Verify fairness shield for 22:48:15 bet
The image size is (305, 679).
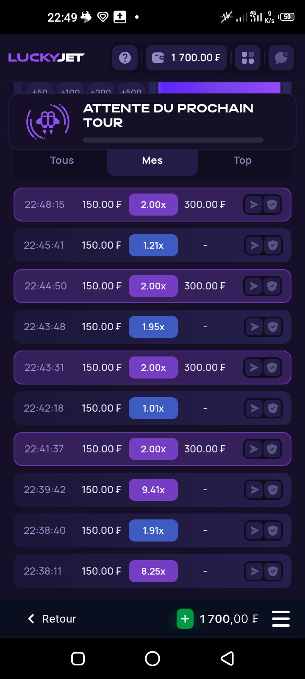[272, 205]
